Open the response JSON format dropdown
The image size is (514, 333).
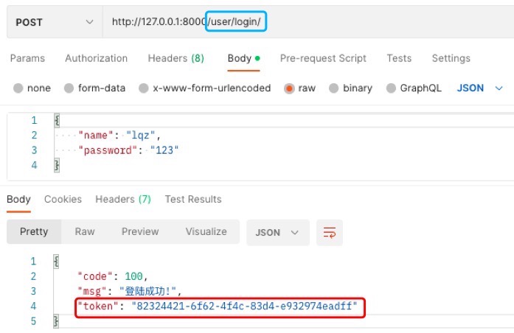[x=277, y=232]
